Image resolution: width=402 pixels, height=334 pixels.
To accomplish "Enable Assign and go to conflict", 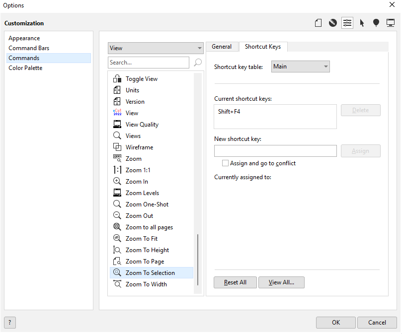I will tap(226, 163).
